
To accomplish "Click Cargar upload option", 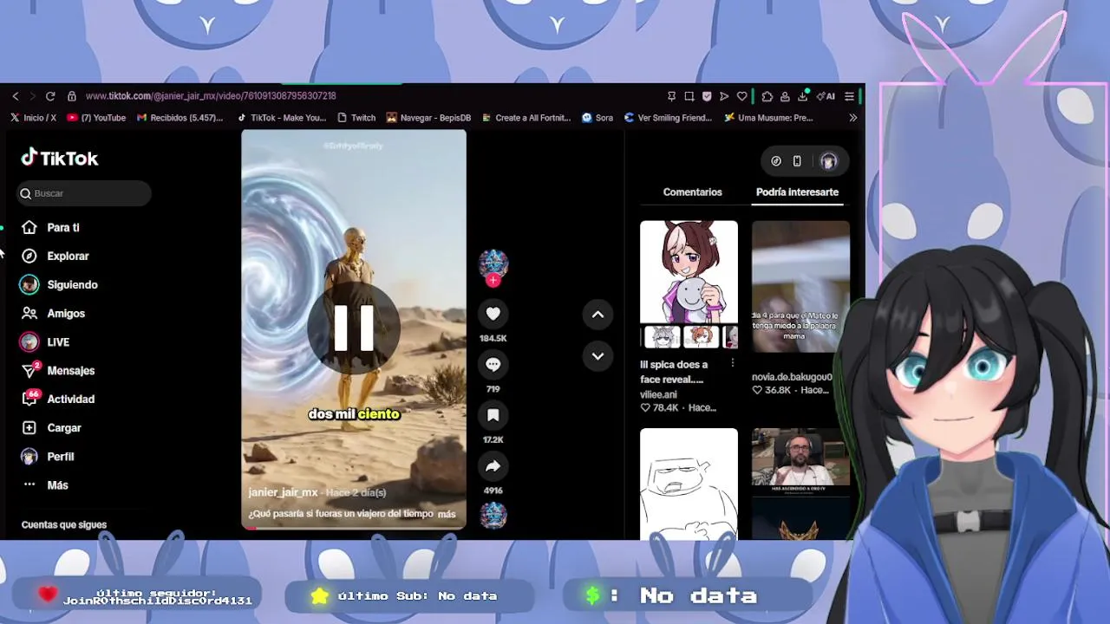I will pos(51,427).
